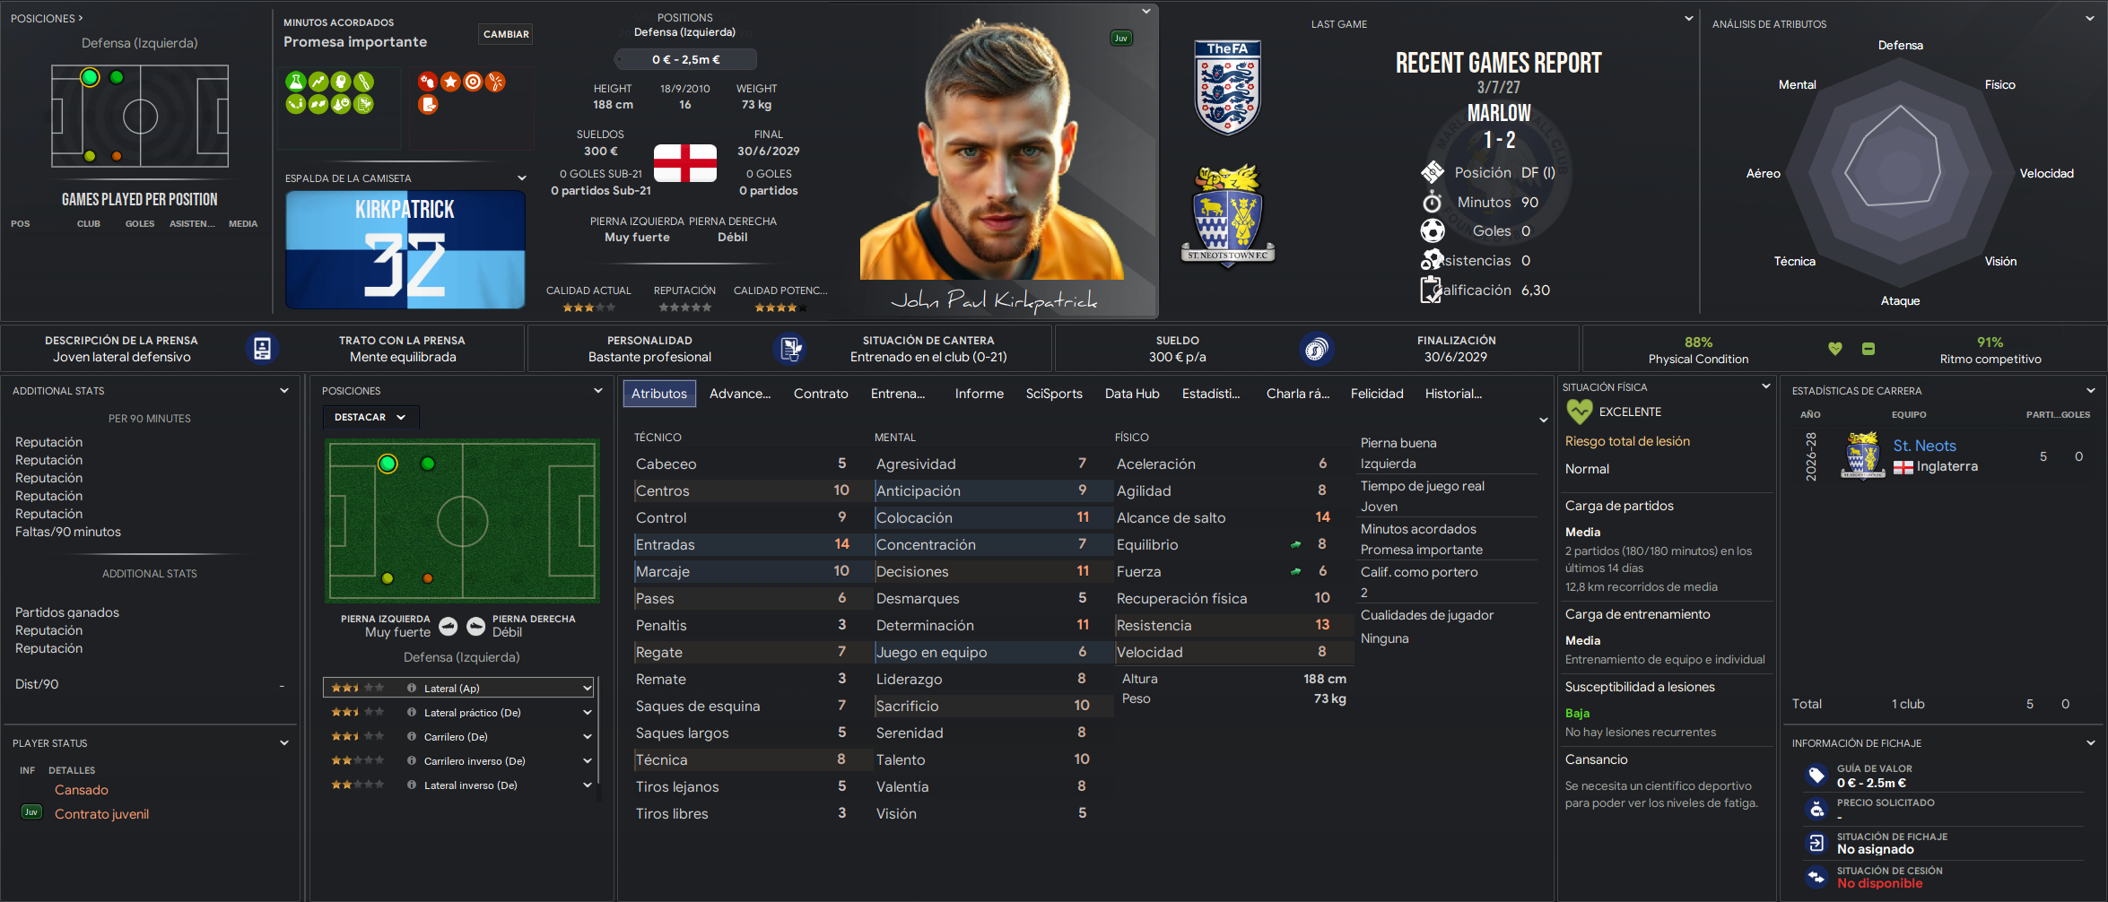Toggle the left foot ball icon

tap(449, 626)
